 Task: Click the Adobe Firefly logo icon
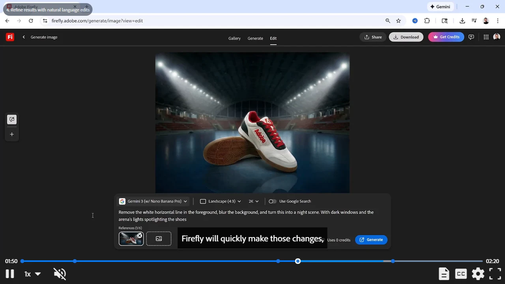pos(10,37)
